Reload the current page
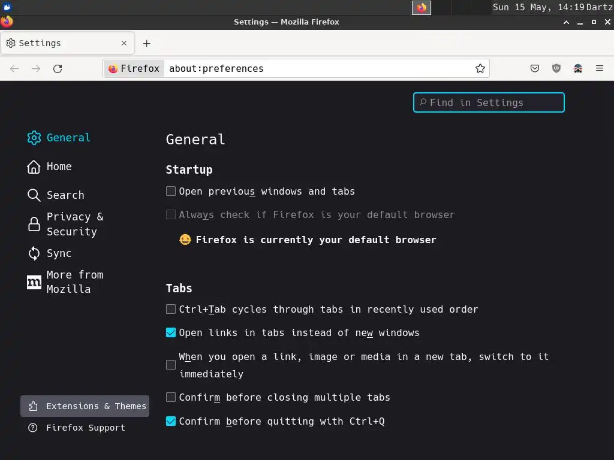Image resolution: width=614 pixels, height=460 pixels. click(x=58, y=69)
